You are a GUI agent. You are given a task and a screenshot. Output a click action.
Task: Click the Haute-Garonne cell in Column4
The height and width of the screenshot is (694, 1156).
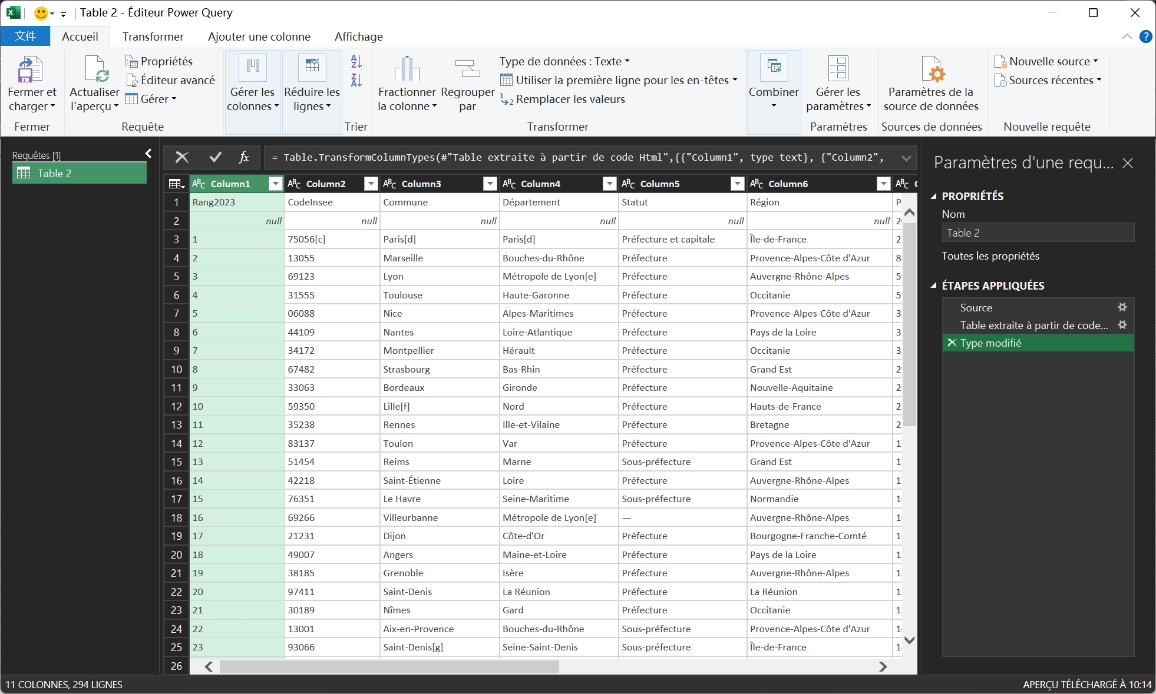559,295
